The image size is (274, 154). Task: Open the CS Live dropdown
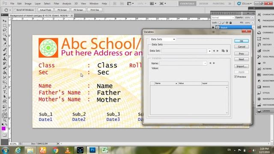click(244, 3)
